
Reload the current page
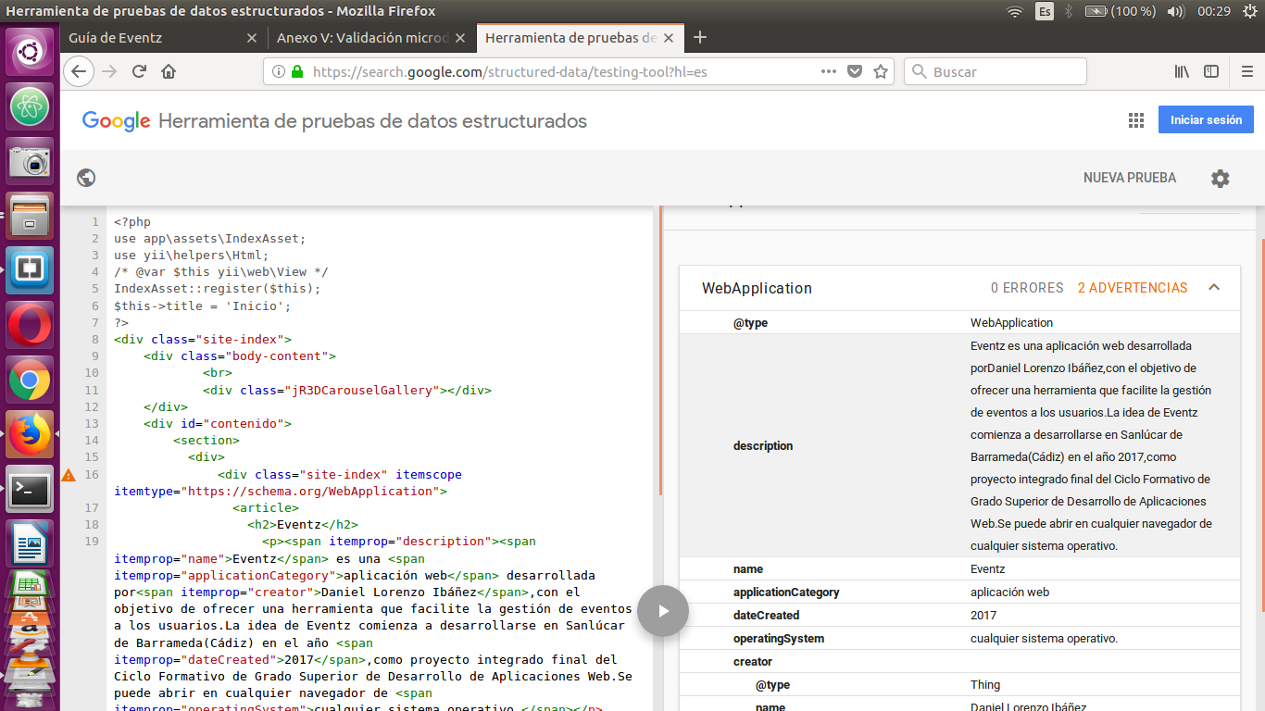140,71
